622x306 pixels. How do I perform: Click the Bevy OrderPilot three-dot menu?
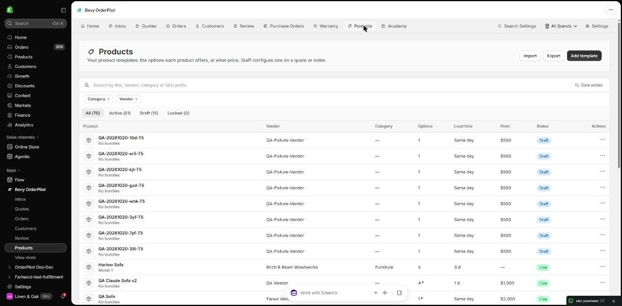[x=611, y=10]
